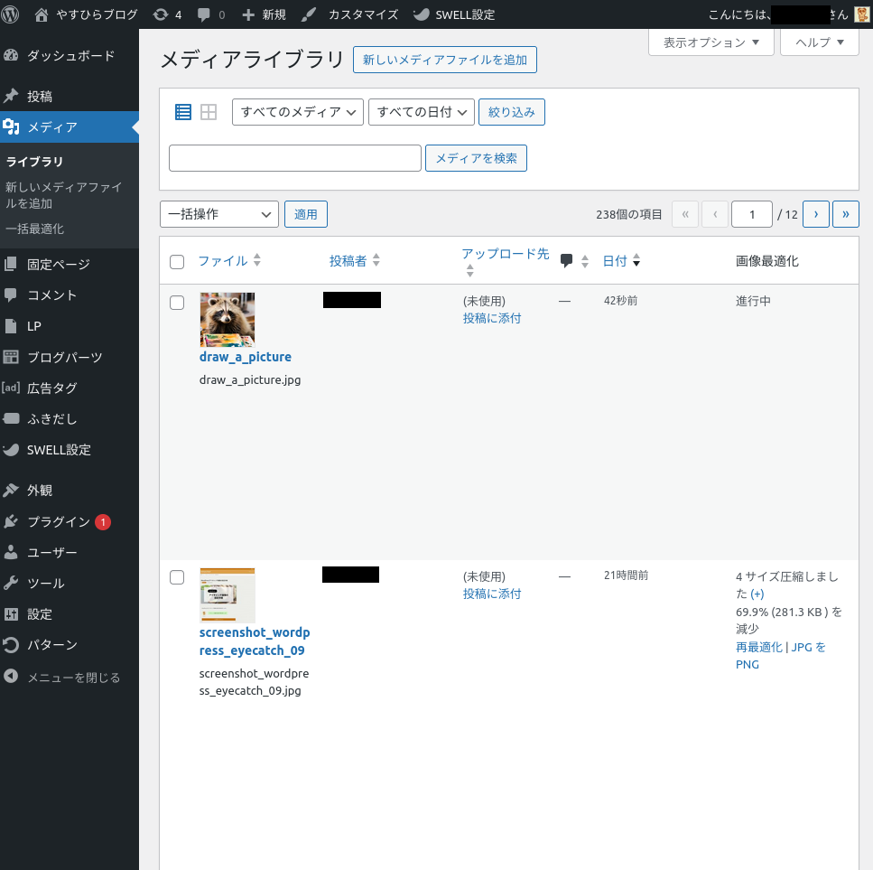Image resolution: width=873 pixels, height=870 pixels.
Task: Click the 固定ページ pages icon
Action: click(11, 264)
